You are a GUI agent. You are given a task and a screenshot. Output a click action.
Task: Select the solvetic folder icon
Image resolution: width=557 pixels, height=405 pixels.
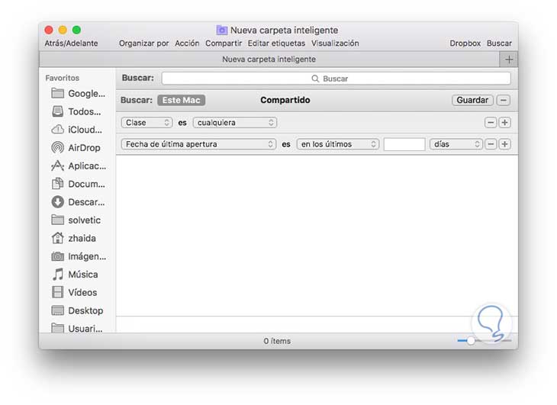coord(57,220)
